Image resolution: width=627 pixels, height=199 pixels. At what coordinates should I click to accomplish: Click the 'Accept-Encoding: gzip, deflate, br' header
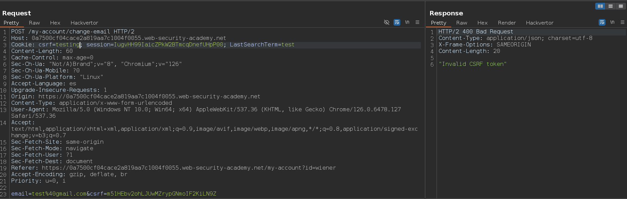coord(69,174)
